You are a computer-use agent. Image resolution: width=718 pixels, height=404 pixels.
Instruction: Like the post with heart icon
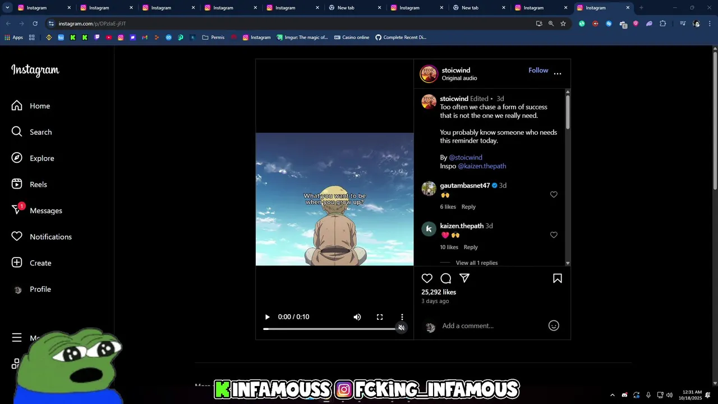tap(427, 278)
